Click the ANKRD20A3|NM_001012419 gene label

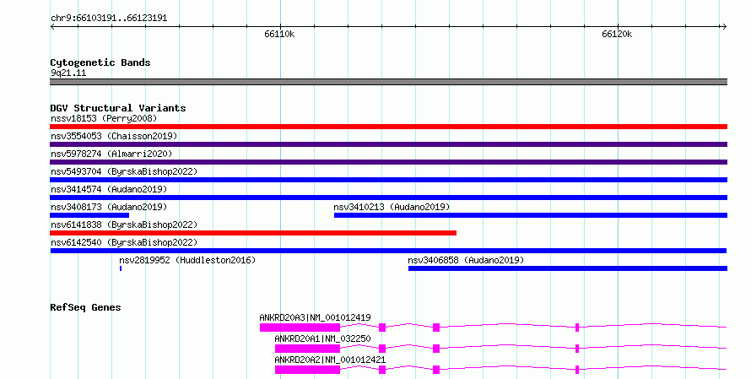coord(315,317)
